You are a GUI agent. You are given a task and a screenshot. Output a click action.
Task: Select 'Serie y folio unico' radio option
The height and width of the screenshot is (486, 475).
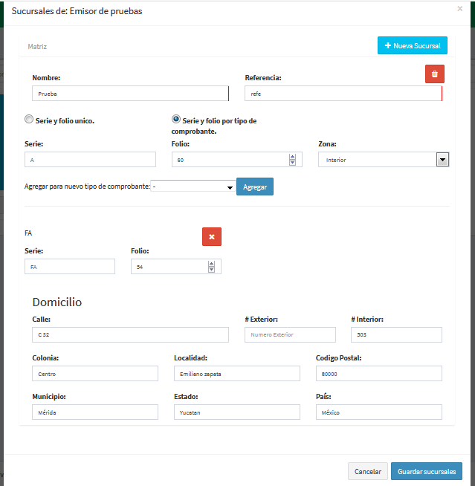[x=29, y=119]
